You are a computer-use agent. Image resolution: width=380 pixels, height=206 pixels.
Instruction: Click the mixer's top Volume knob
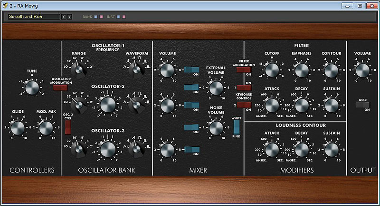[x=167, y=70]
